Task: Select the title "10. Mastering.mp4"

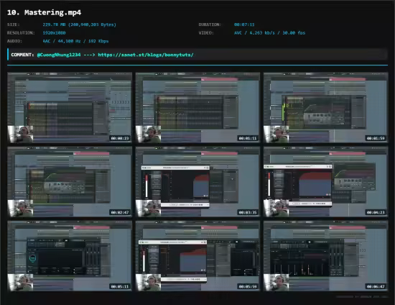Action: point(44,12)
